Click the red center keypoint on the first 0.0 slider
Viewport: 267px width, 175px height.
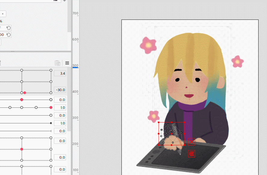[x=22, y=100]
